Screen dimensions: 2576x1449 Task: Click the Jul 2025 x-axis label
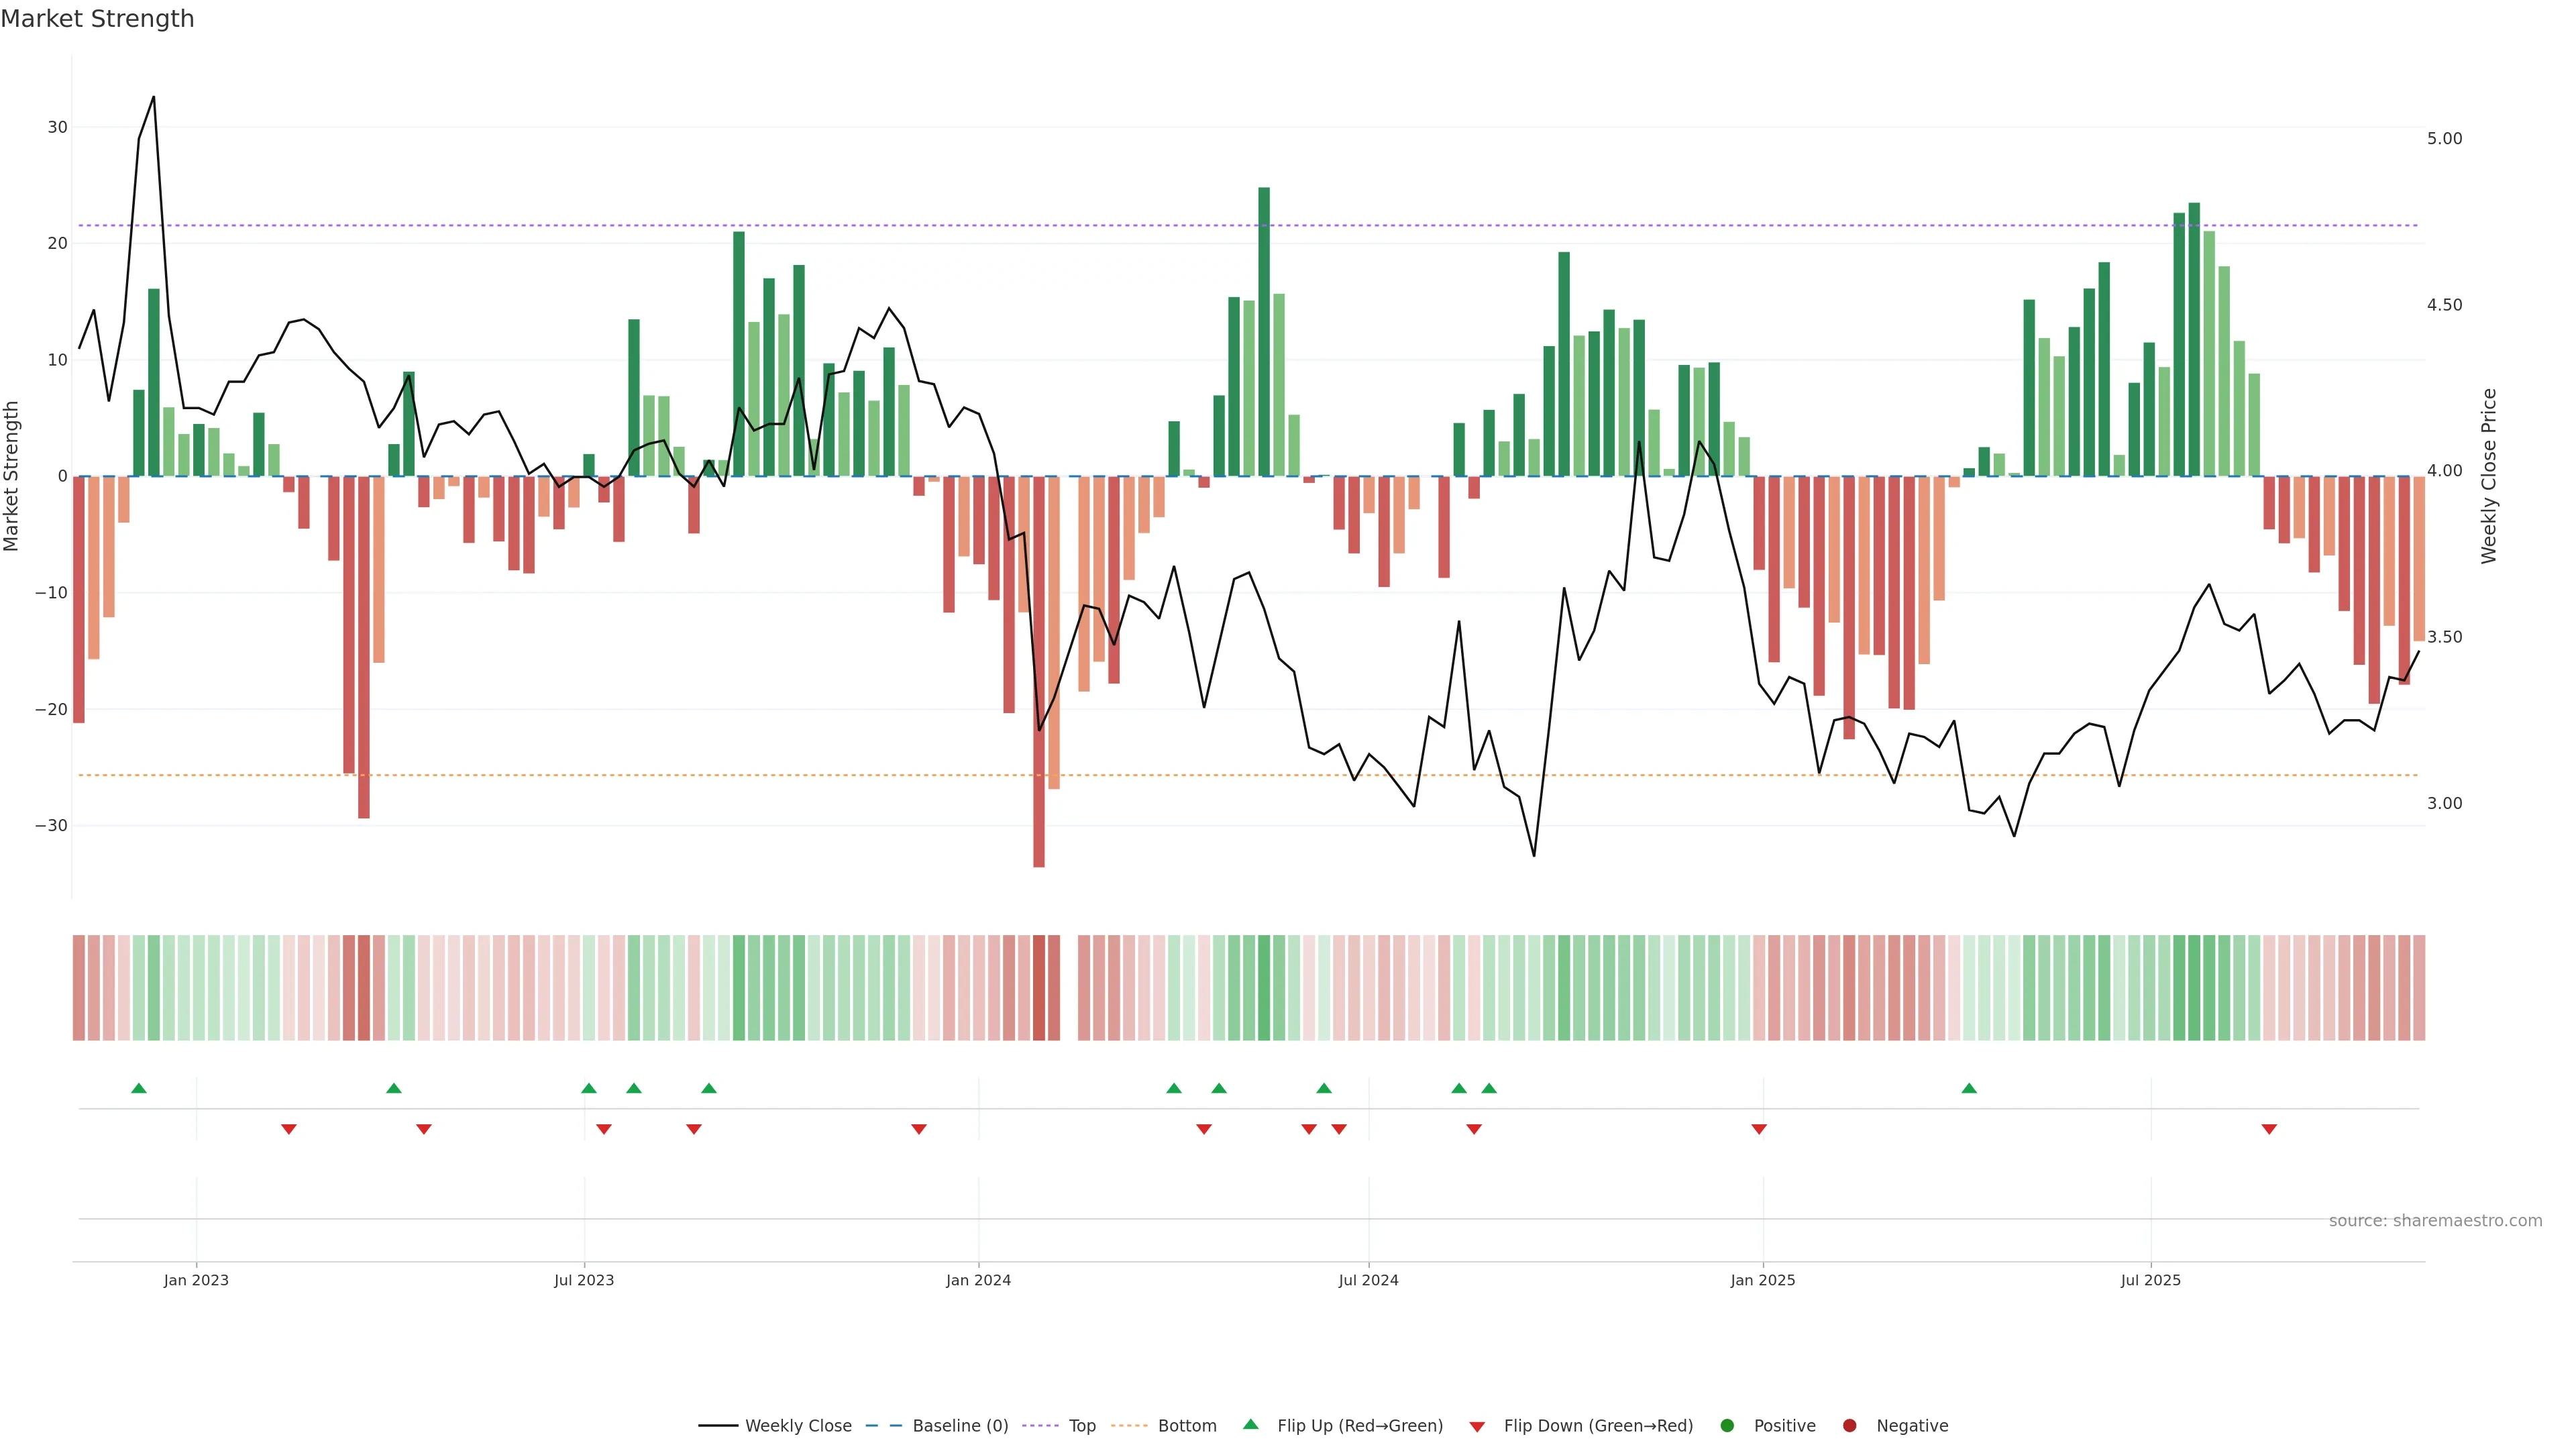[x=2150, y=1280]
